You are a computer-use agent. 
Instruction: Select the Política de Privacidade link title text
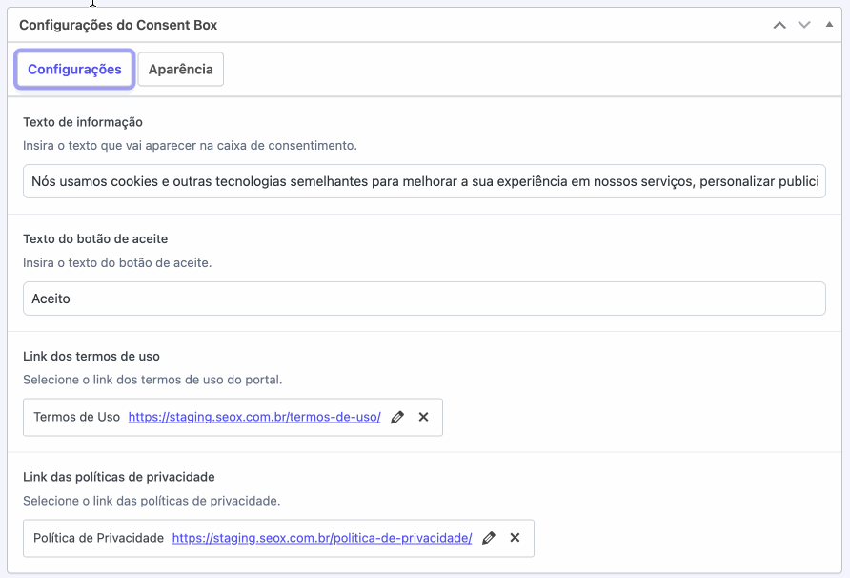click(x=99, y=538)
